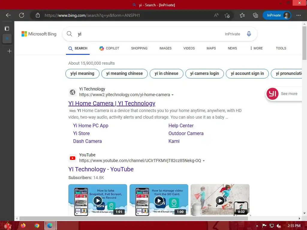Open YI Technology - YouTube result
Screen dimensions: 307x230
(101, 169)
